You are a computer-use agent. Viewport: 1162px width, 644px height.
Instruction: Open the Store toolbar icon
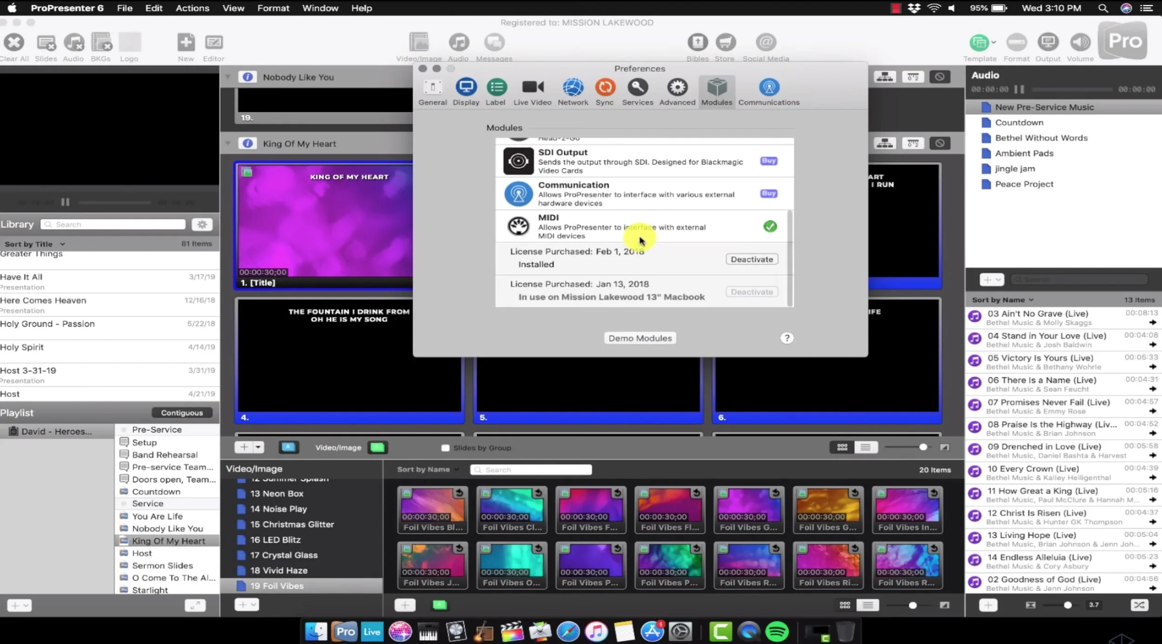(725, 43)
